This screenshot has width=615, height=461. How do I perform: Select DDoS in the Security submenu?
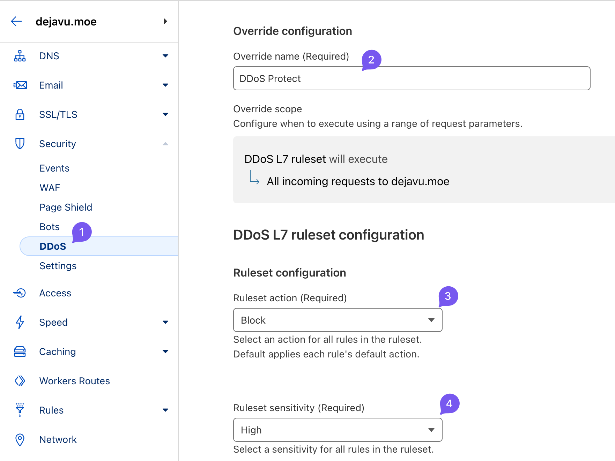53,246
